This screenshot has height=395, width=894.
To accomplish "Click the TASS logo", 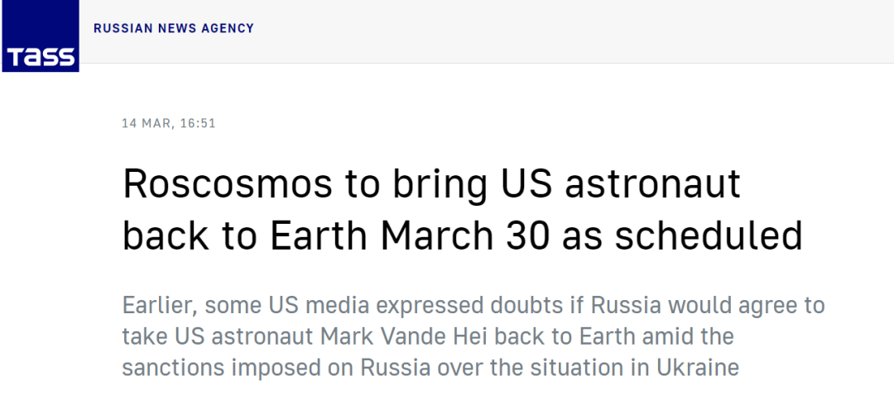I will [40, 36].
